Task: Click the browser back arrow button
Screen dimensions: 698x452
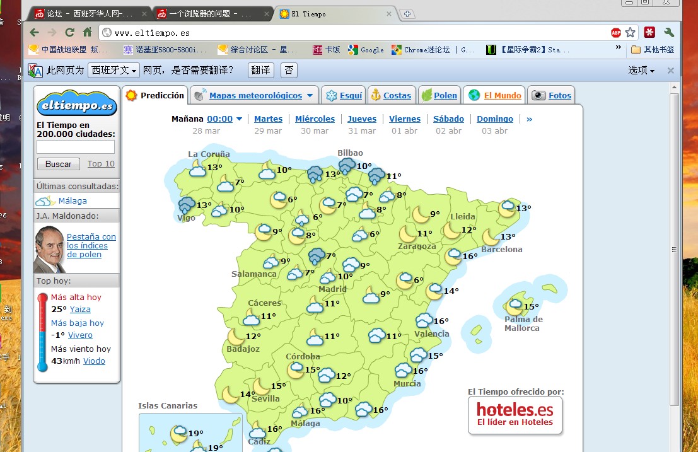Action: coord(34,33)
